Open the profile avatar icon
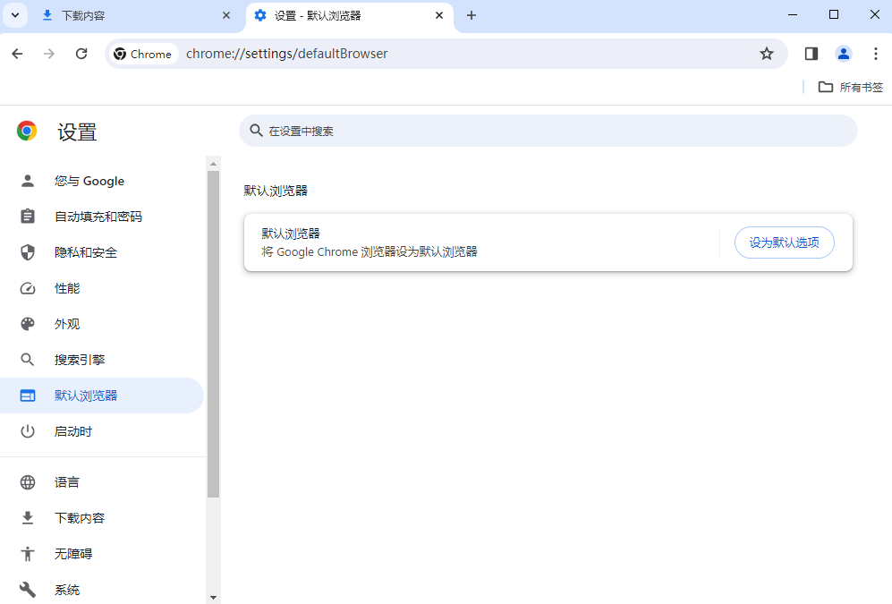The image size is (892, 604). (x=844, y=54)
